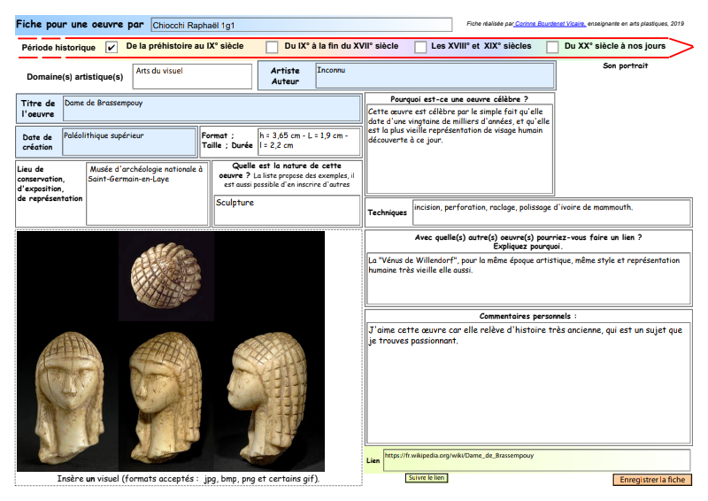Edit the Wikipedia URL in Lien field
708x501 pixels.
(x=536, y=460)
